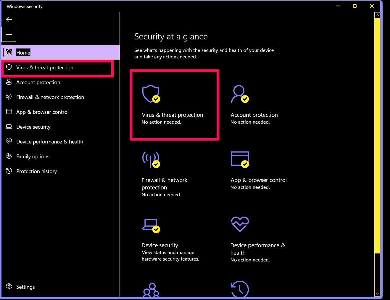Click the large window icon on App & browser control tile
Image resolution: width=390 pixels, height=300 pixels.
coord(240,159)
